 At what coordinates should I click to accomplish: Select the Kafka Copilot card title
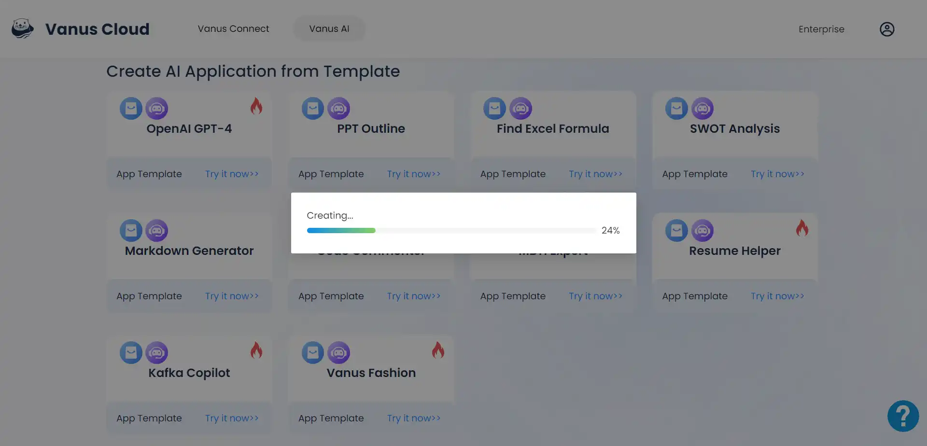[x=189, y=373]
